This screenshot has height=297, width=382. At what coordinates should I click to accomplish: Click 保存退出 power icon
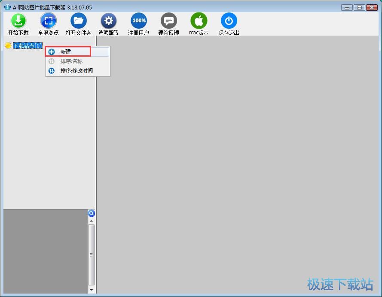click(229, 21)
